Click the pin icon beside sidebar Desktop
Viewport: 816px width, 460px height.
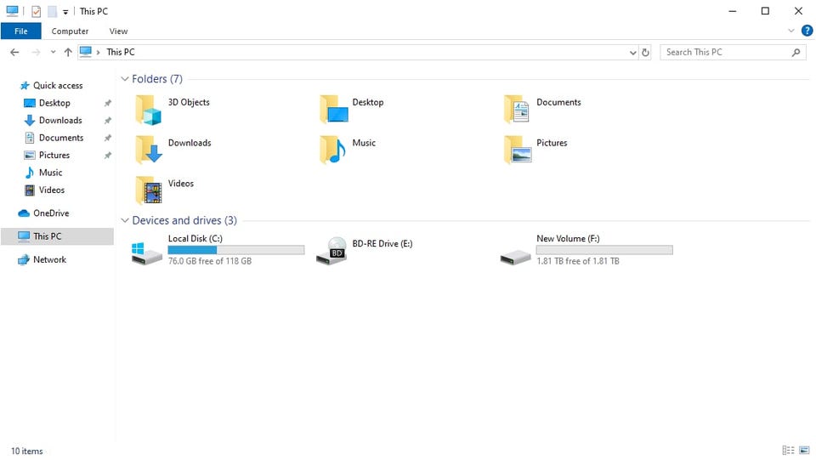(108, 103)
